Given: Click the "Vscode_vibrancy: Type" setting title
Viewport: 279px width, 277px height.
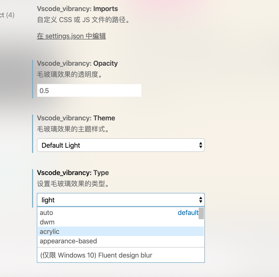Looking at the screenshot, I should coord(73,173).
